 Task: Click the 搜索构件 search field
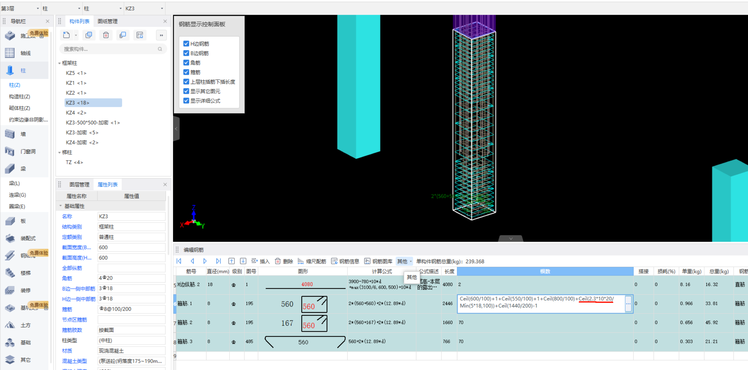coord(113,49)
